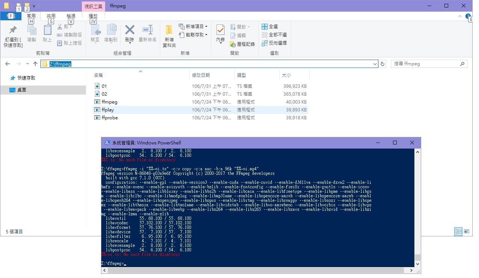Click the Cut (剪下) scissors icon
The width and height of the screenshot is (479, 278).
pyautogui.click(x=60, y=27)
